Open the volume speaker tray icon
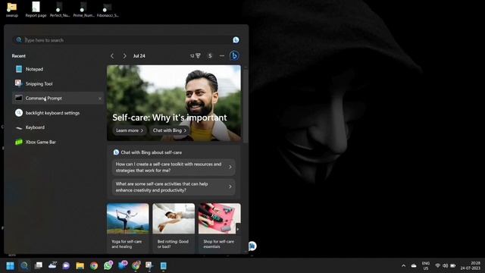 [445, 266]
